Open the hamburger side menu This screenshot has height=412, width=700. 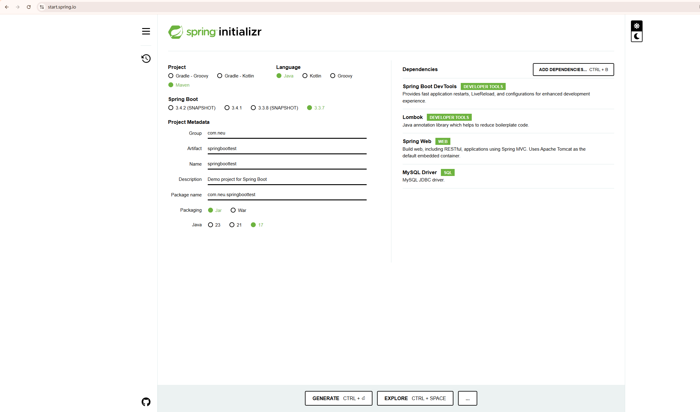146,31
